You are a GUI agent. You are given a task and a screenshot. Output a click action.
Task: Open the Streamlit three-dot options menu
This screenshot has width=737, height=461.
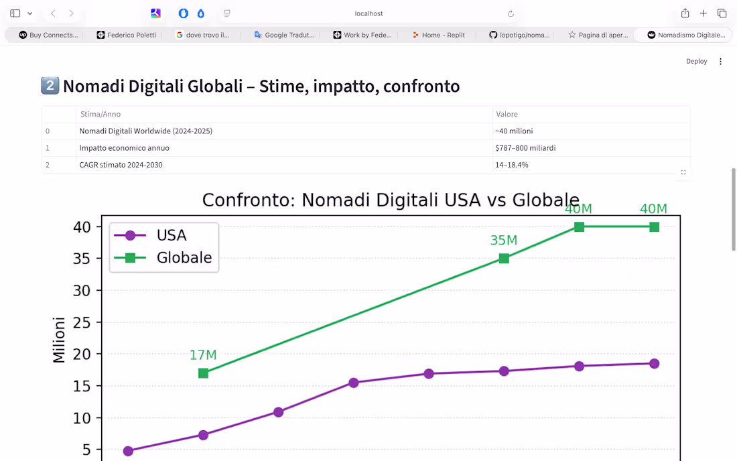(x=721, y=61)
